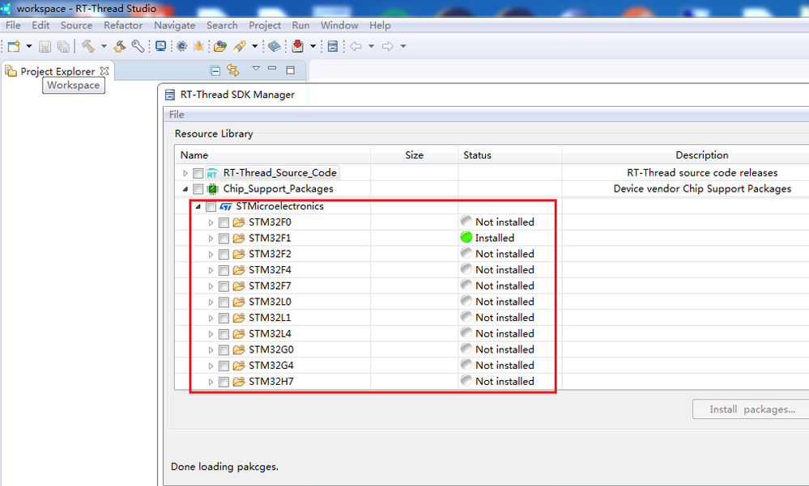Open the Build hammer dropdown arrow

pos(104,46)
